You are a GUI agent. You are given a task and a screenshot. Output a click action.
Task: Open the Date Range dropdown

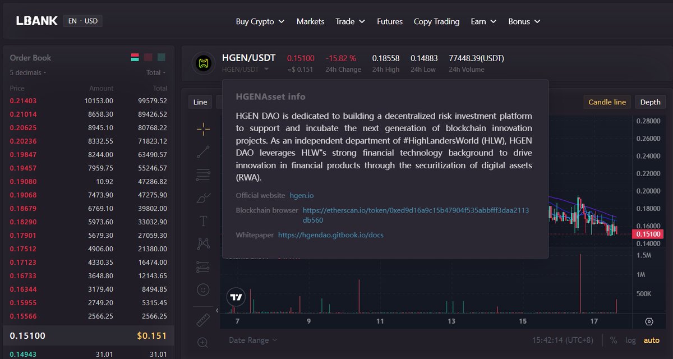click(x=253, y=340)
